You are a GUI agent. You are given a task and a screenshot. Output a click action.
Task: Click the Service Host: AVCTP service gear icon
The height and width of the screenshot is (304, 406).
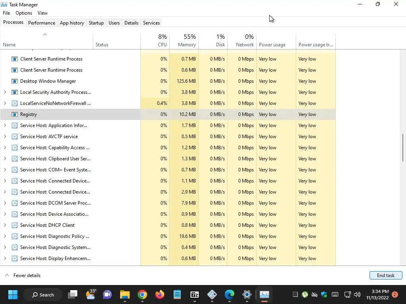point(15,137)
